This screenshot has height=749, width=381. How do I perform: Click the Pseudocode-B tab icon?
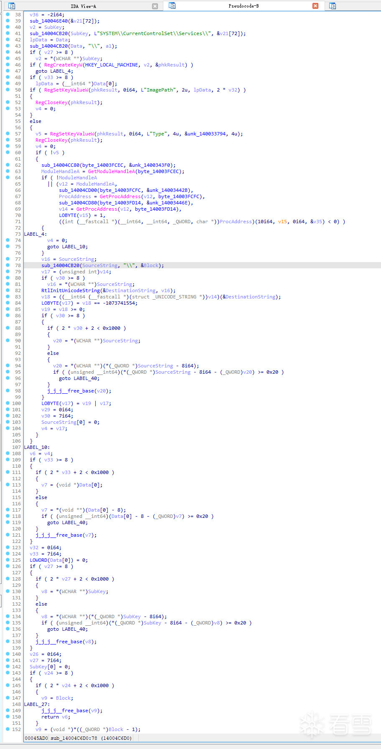coord(172,6)
